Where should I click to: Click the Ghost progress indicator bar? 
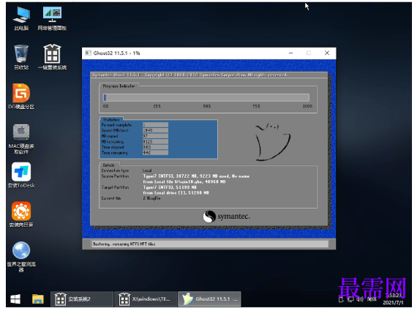click(206, 97)
